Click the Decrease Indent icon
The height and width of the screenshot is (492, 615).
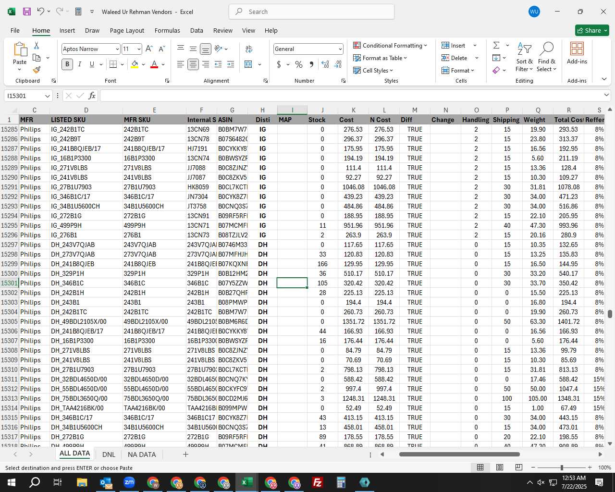coord(218,64)
